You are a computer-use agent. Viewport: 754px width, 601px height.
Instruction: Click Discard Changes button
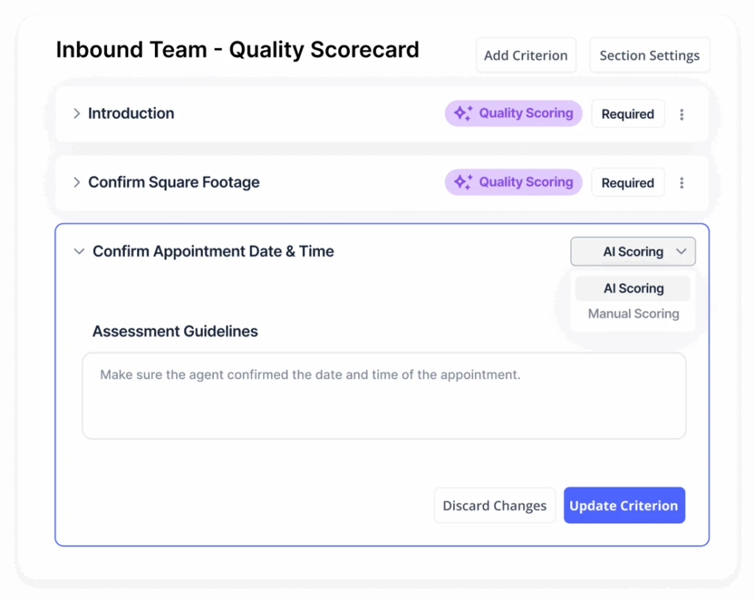(x=495, y=506)
